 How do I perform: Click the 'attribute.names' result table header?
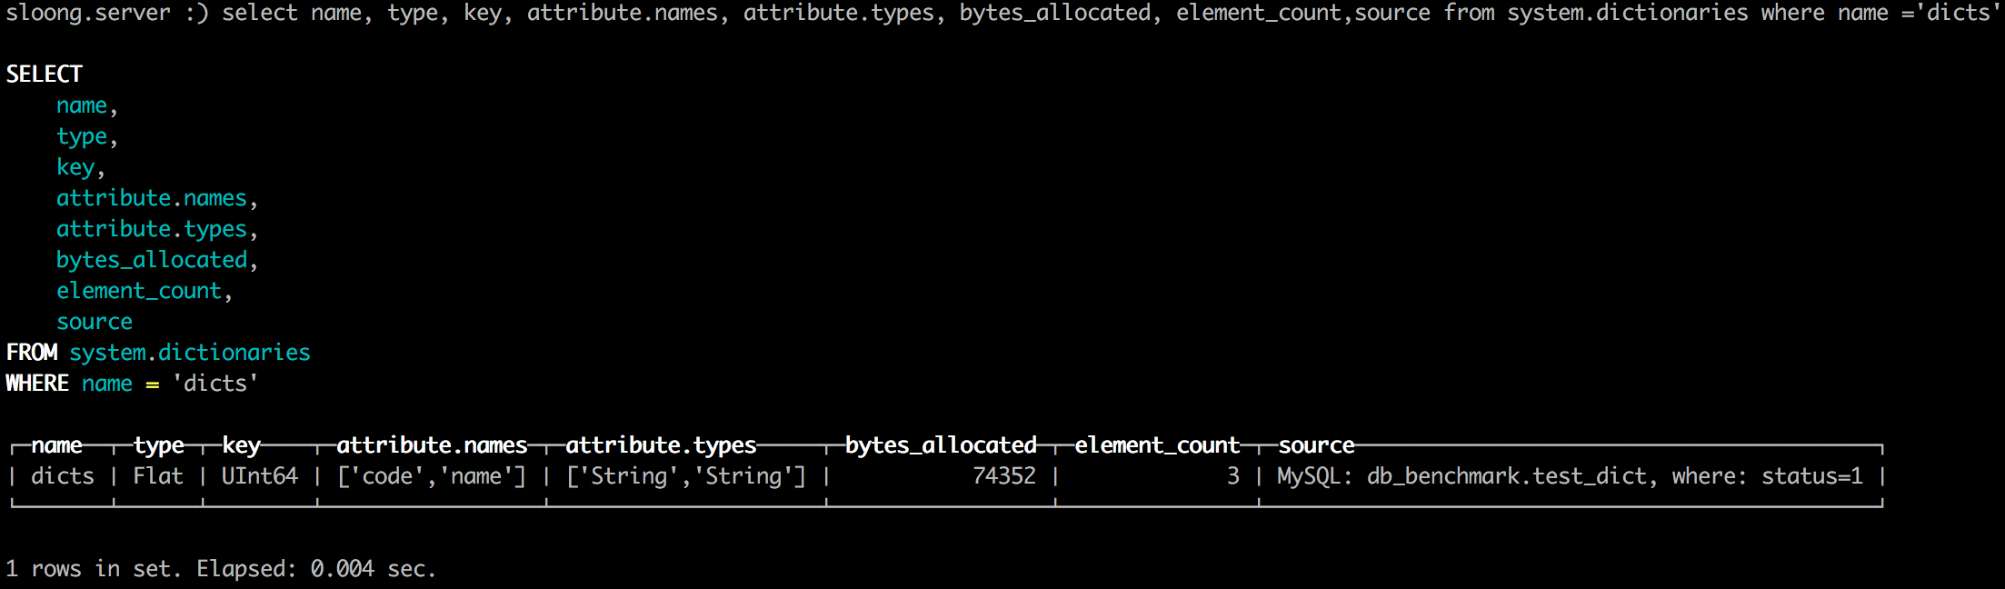click(432, 445)
